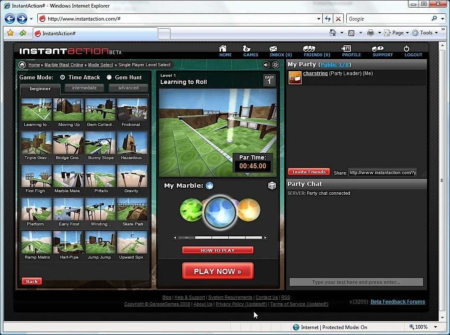The width and height of the screenshot is (450, 335).
Task: Click the Mode Select breadcrumb link
Action: (100, 65)
